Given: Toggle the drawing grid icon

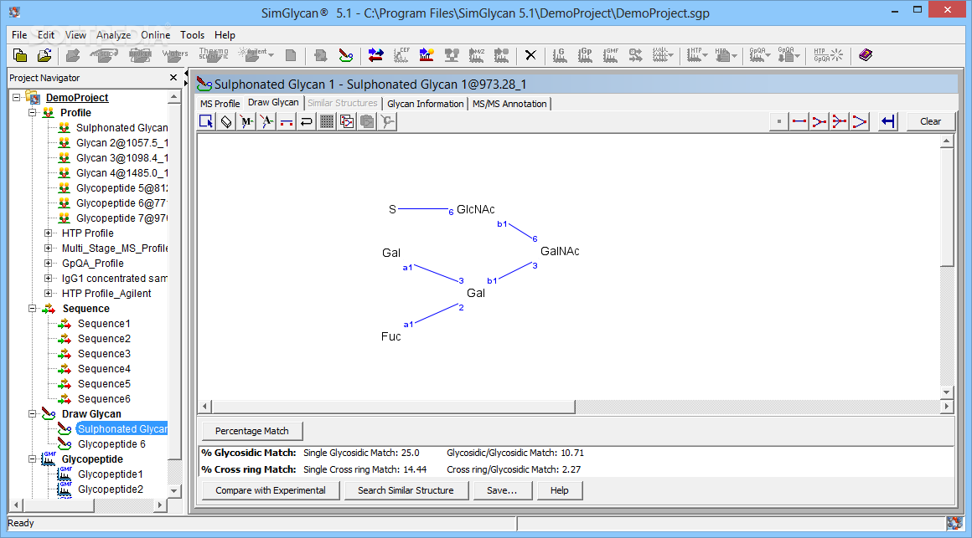Looking at the screenshot, I should point(327,121).
